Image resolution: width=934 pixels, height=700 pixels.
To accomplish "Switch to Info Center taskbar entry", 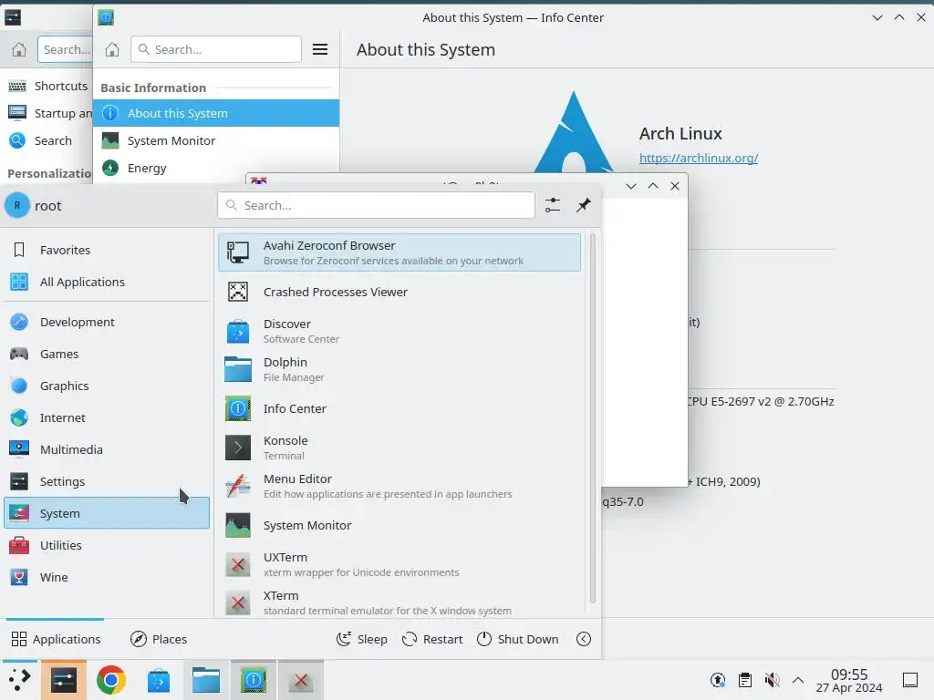I will pos(254,680).
